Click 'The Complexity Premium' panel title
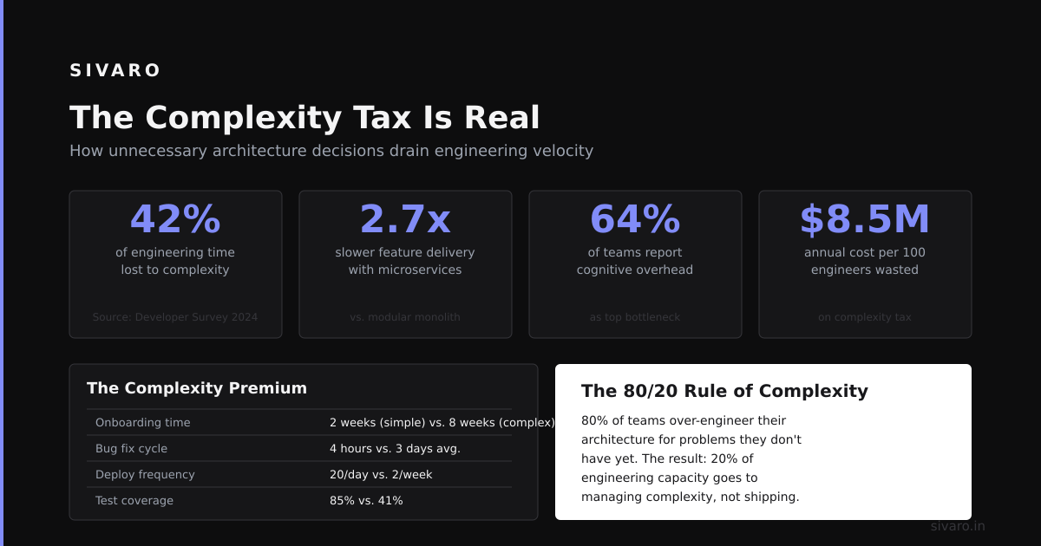Image resolution: width=1041 pixels, height=546 pixels. 197,388
